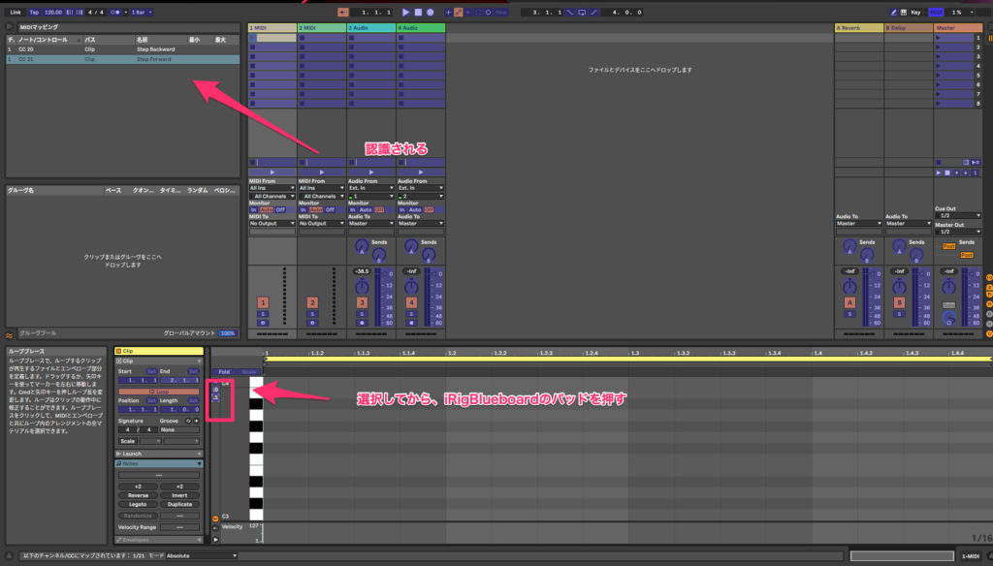This screenshot has width=993, height=566.
Task: Click track 1 activator button
Action: [262, 302]
